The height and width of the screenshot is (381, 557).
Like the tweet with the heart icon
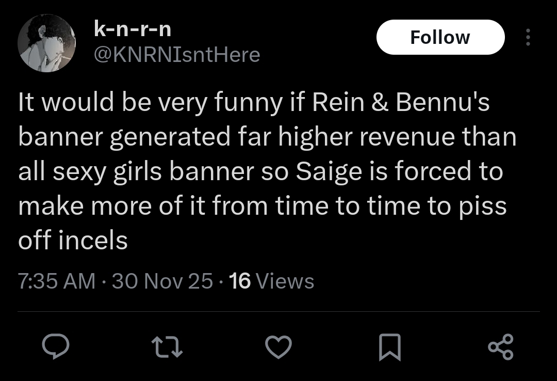coord(278,346)
